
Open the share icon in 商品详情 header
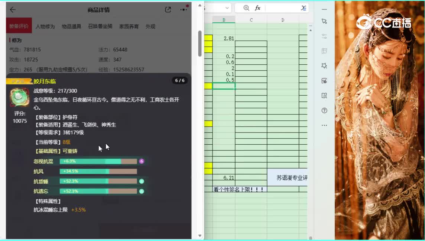click(168, 10)
